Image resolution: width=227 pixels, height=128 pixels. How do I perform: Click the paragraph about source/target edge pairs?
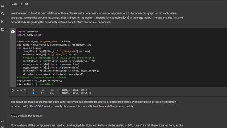click(x=95, y=104)
